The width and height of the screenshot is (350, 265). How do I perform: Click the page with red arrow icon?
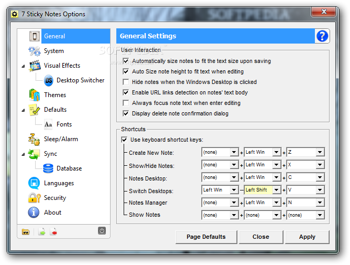click(53, 232)
